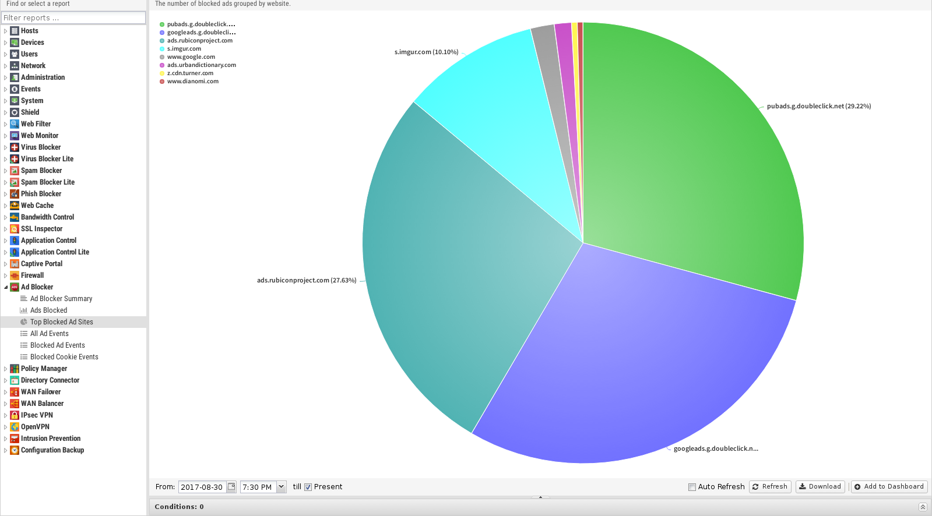The width and height of the screenshot is (932, 516).
Task: Open the Blocked Cookie Events report
Action: tap(64, 357)
